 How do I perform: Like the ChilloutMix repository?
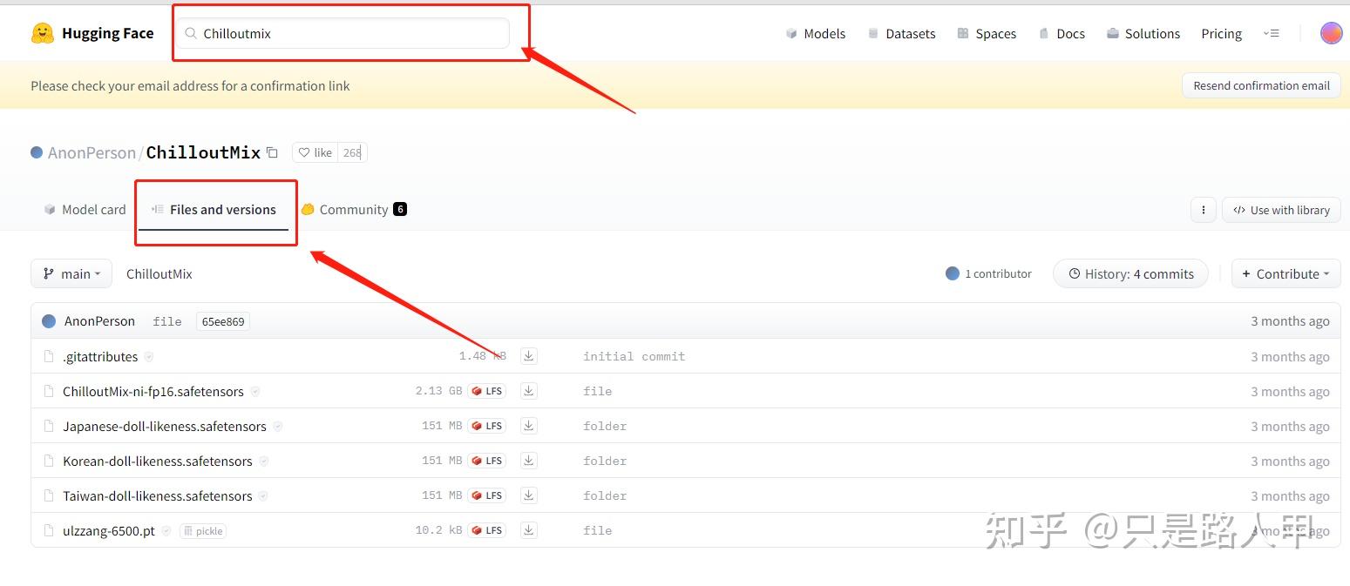coord(315,152)
